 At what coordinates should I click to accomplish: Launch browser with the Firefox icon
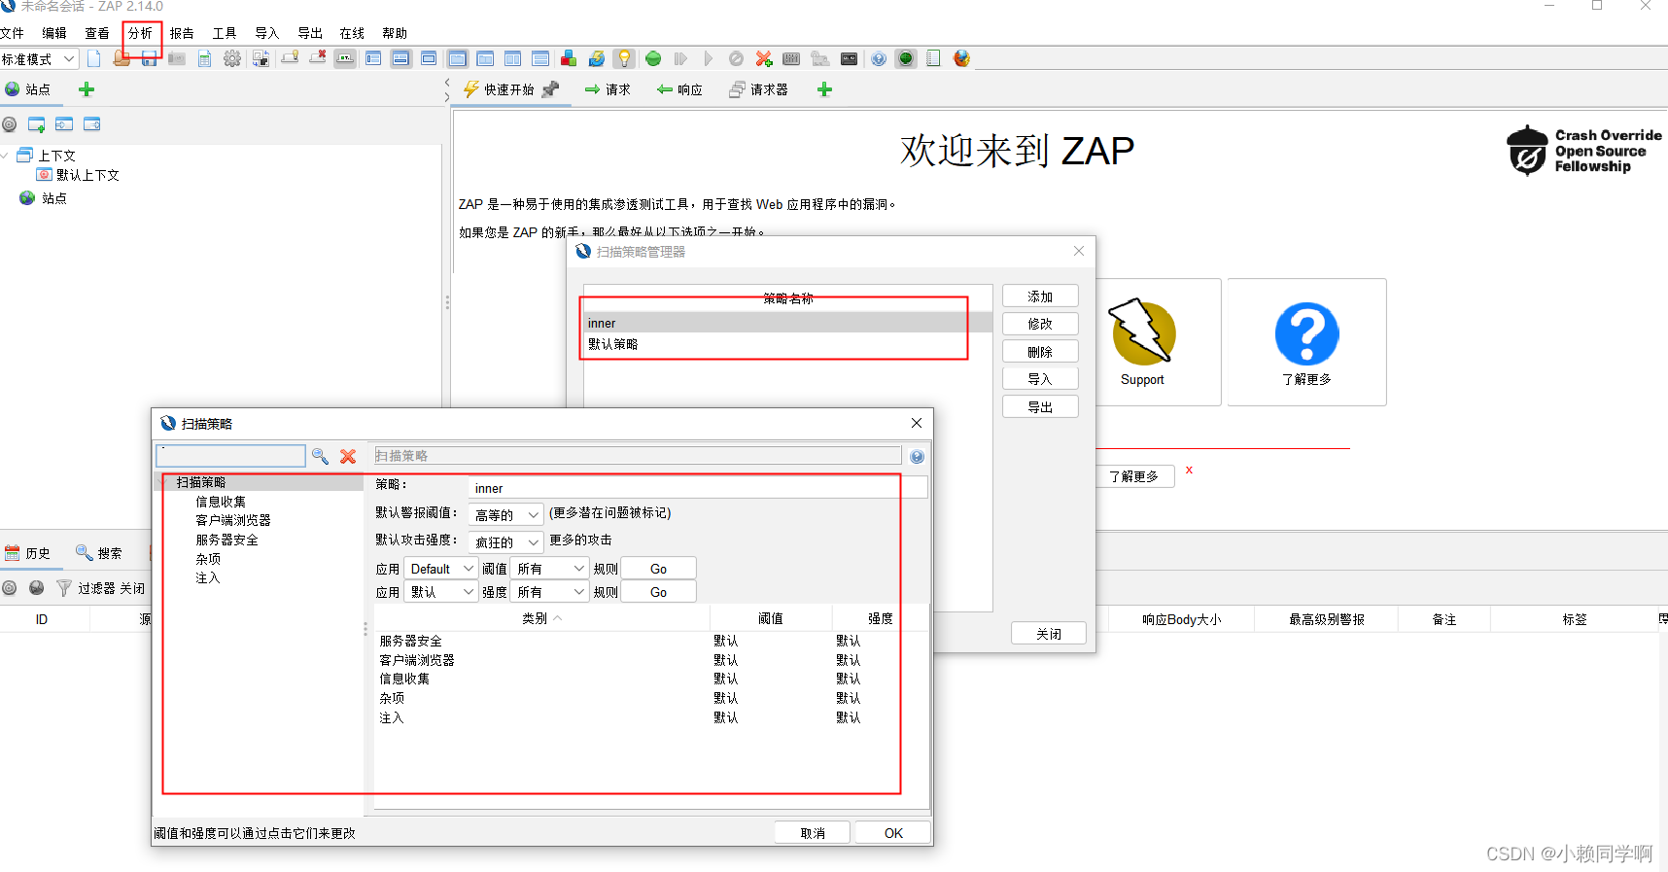click(x=961, y=59)
